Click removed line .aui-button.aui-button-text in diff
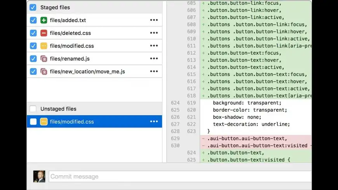Screen dimensions: 338x190 (x=248, y=138)
